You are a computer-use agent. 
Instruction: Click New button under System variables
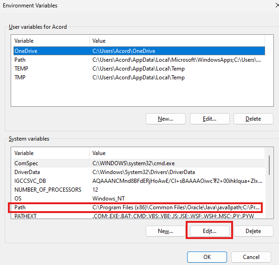coord(165,231)
